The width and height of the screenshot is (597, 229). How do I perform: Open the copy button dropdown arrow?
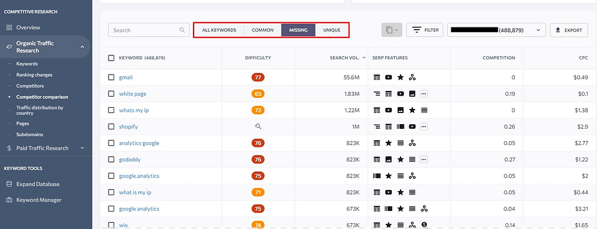(x=396, y=30)
